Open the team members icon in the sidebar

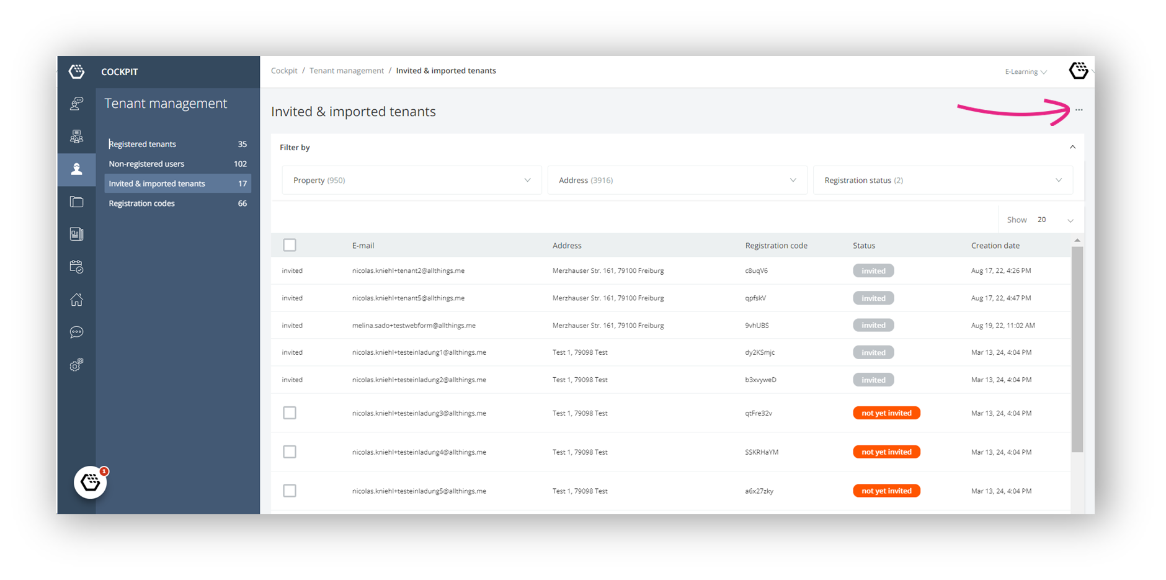[76, 136]
